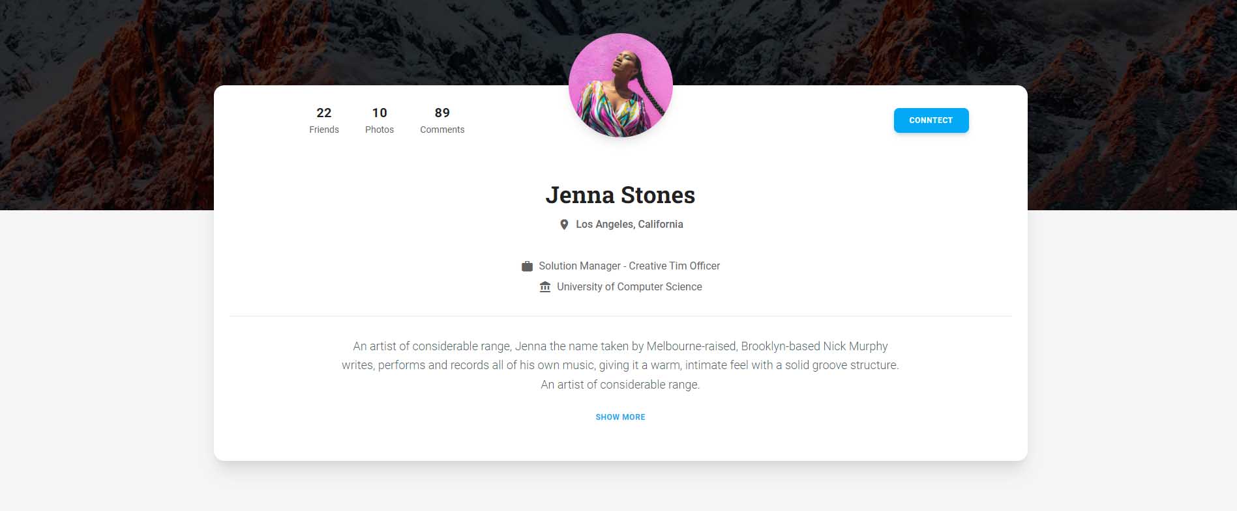Image resolution: width=1237 pixels, height=511 pixels.
Task: Click the briefcase job icon
Action: pyautogui.click(x=527, y=266)
